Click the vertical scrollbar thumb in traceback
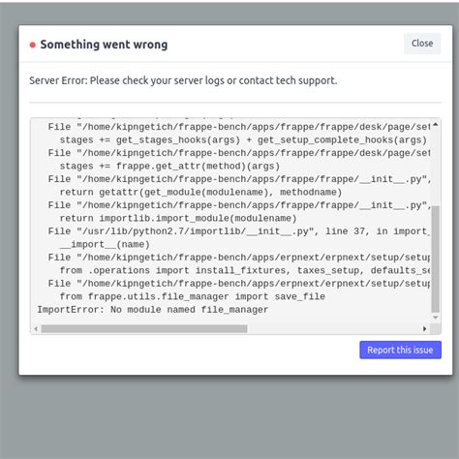The width and height of the screenshot is (459, 459). 436,260
